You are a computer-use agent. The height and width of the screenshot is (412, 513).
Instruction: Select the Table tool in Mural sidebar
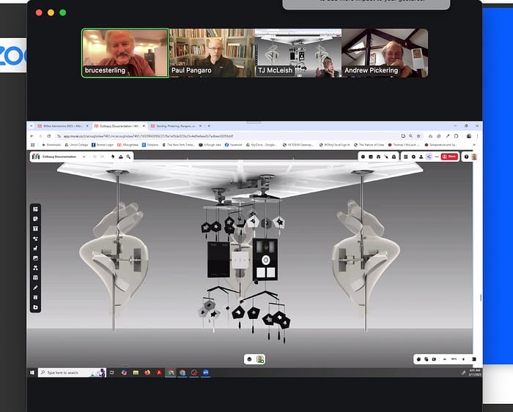[x=35, y=278]
